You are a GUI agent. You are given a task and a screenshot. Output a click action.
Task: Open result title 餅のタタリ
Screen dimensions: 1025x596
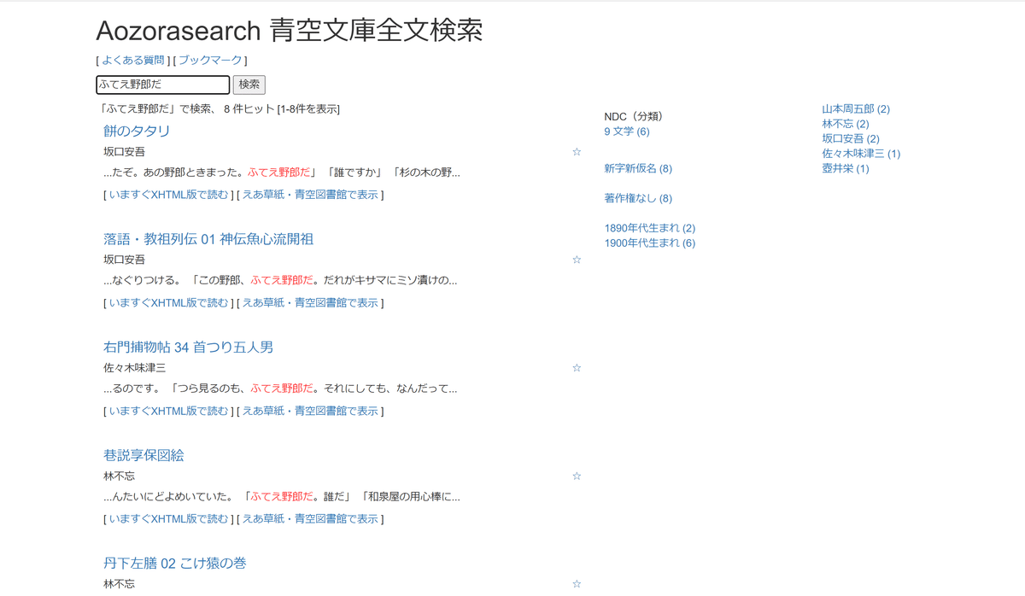click(x=137, y=131)
